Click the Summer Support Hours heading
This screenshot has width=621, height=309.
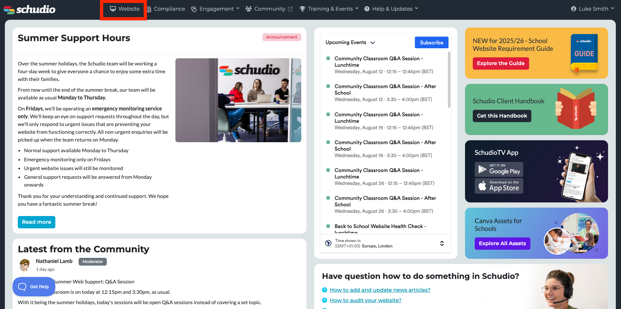(74, 38)
